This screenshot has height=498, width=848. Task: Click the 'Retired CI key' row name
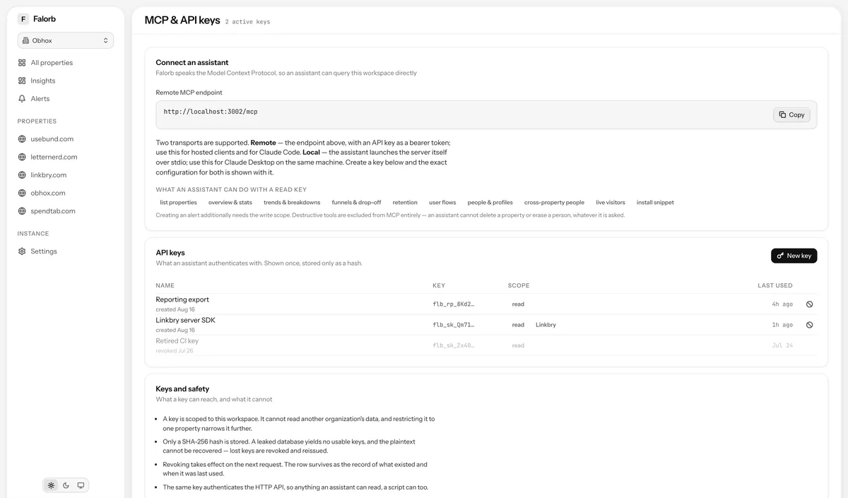pyautogui.click(x=177, y=341)
